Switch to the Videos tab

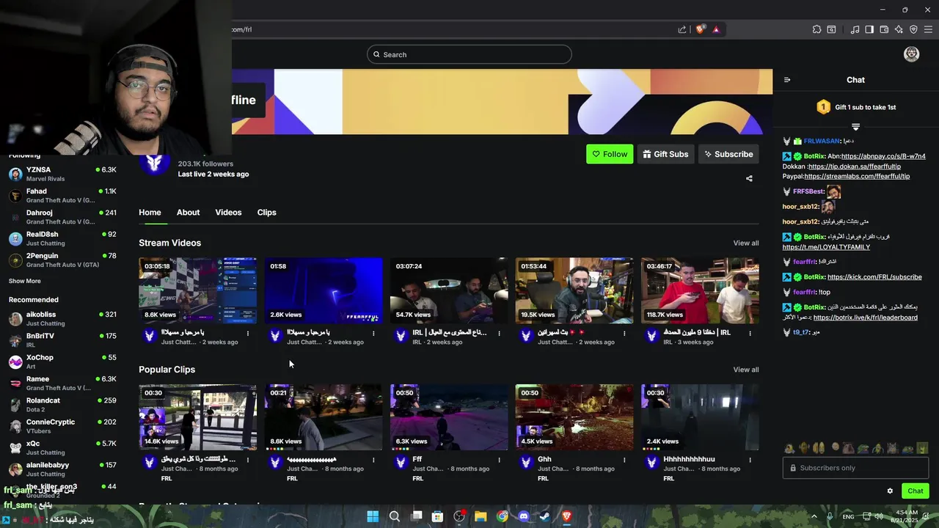tap(228, 213)
